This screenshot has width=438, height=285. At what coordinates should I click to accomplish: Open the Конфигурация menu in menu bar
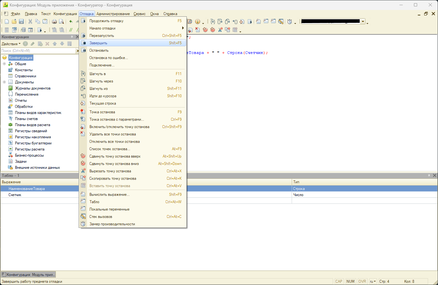[65, 14]
